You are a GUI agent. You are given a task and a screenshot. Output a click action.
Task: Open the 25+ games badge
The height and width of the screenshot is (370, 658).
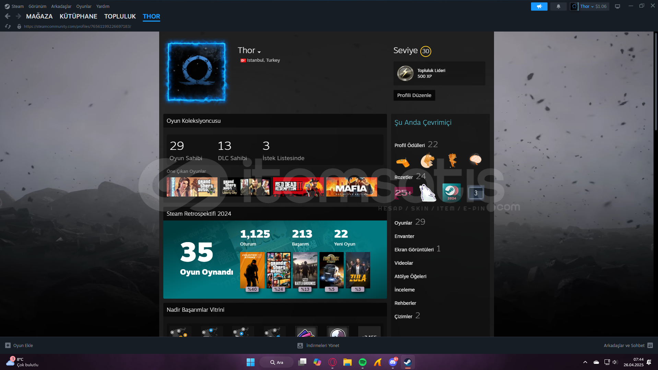403,193
